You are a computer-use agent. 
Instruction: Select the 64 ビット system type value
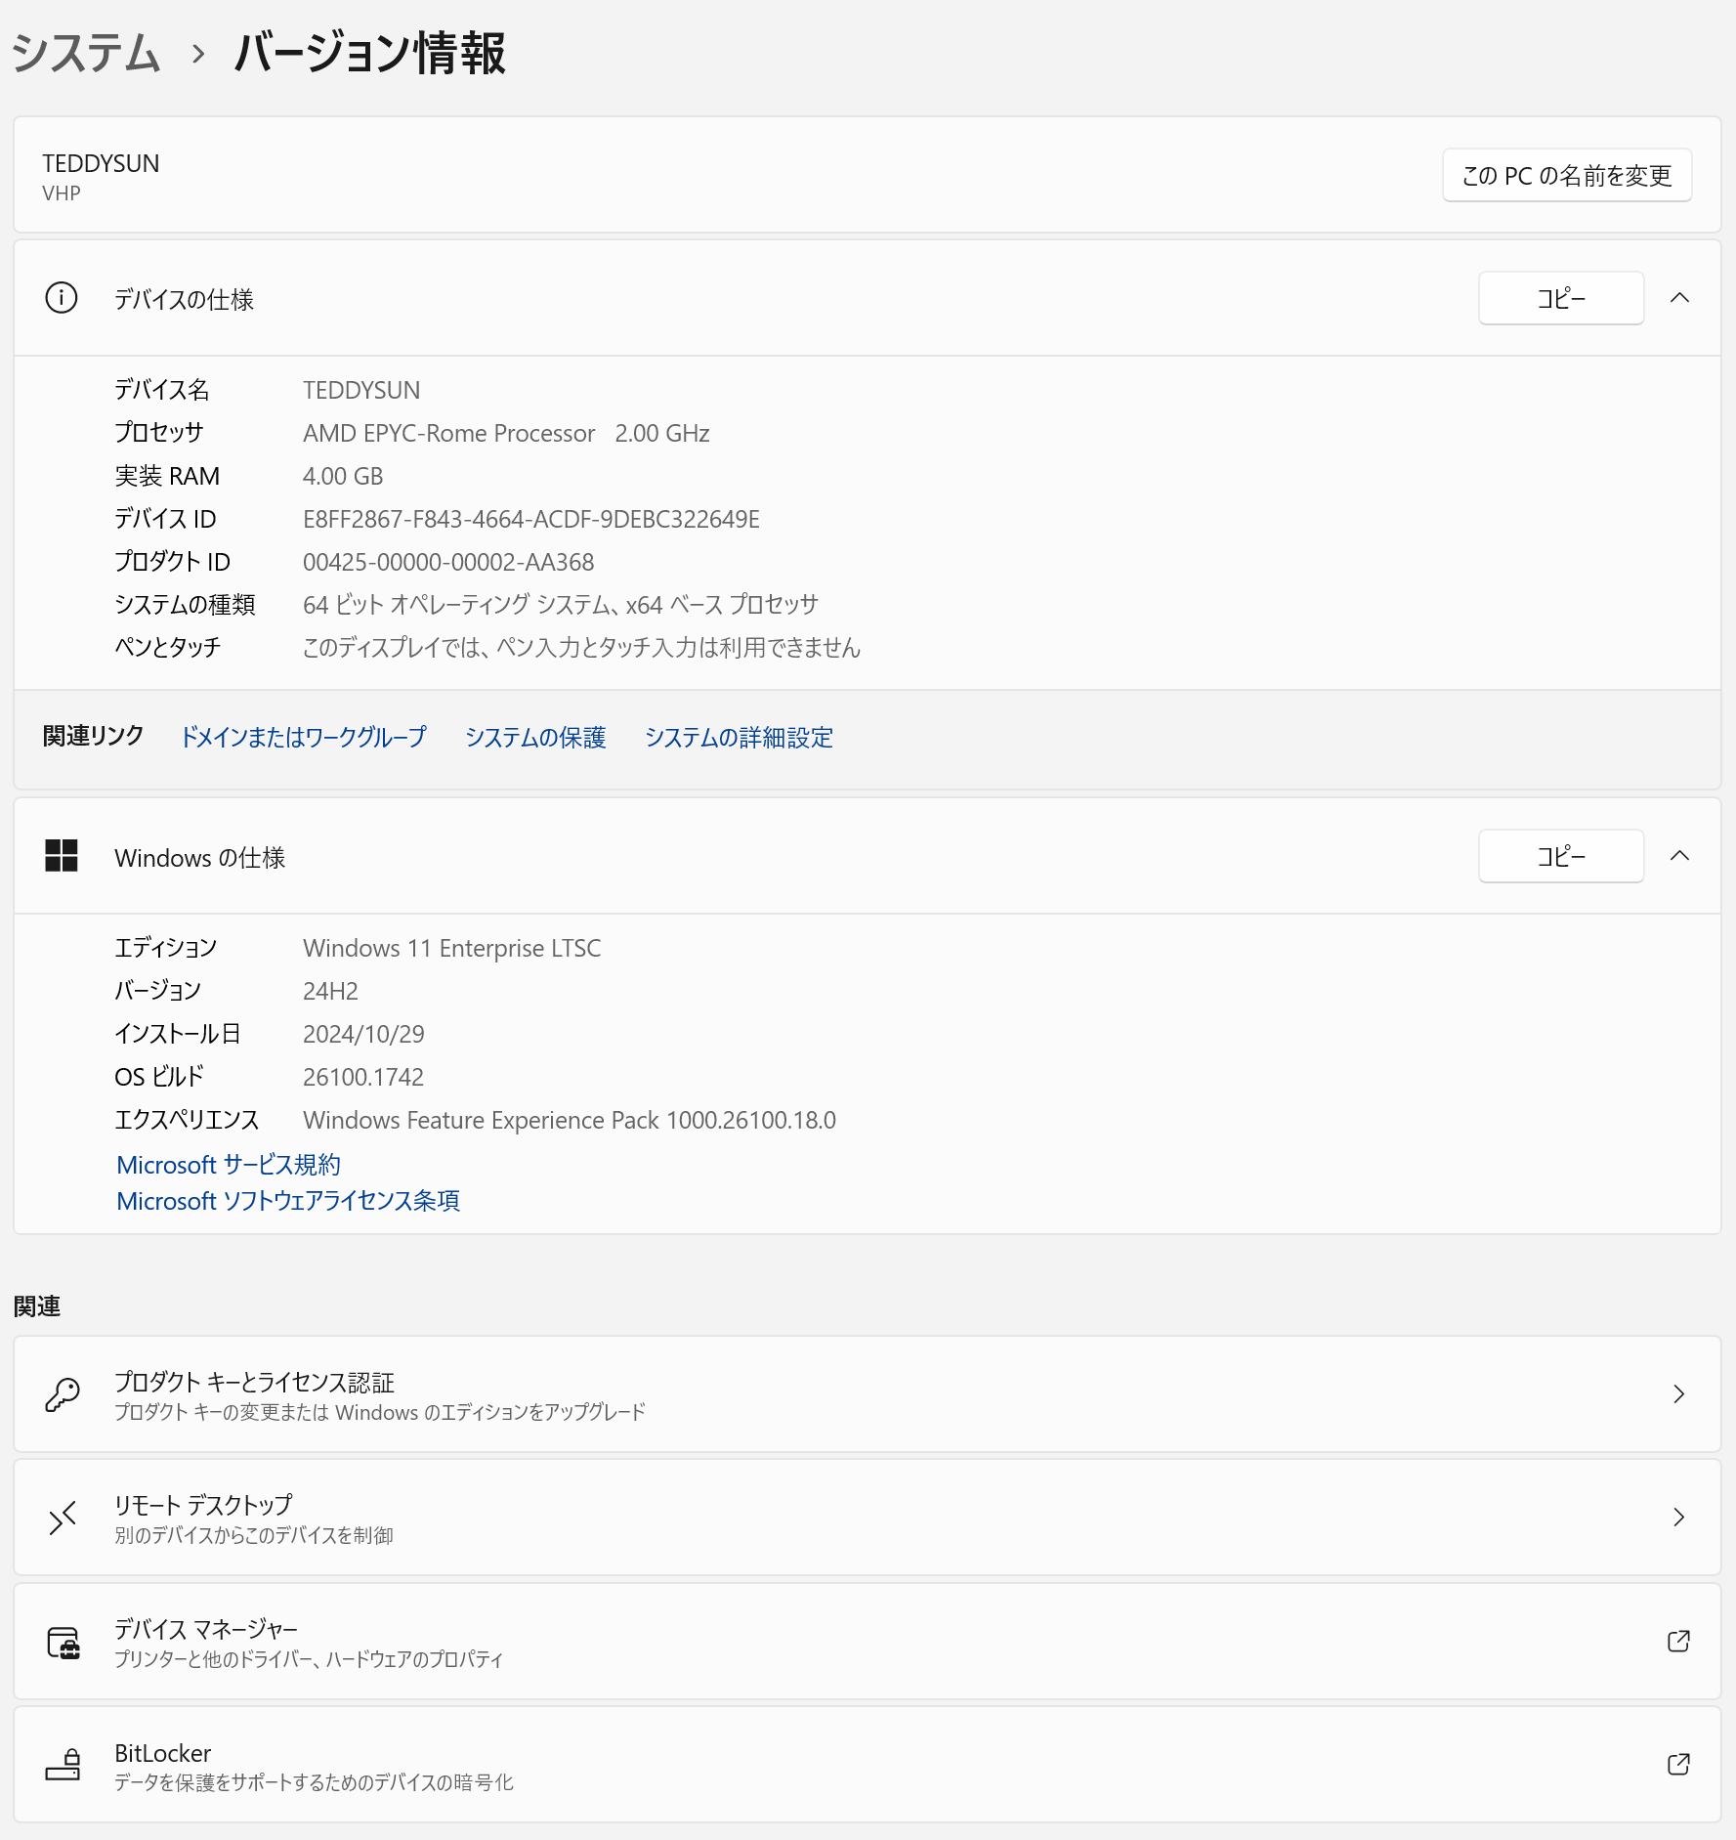point(561,605)
